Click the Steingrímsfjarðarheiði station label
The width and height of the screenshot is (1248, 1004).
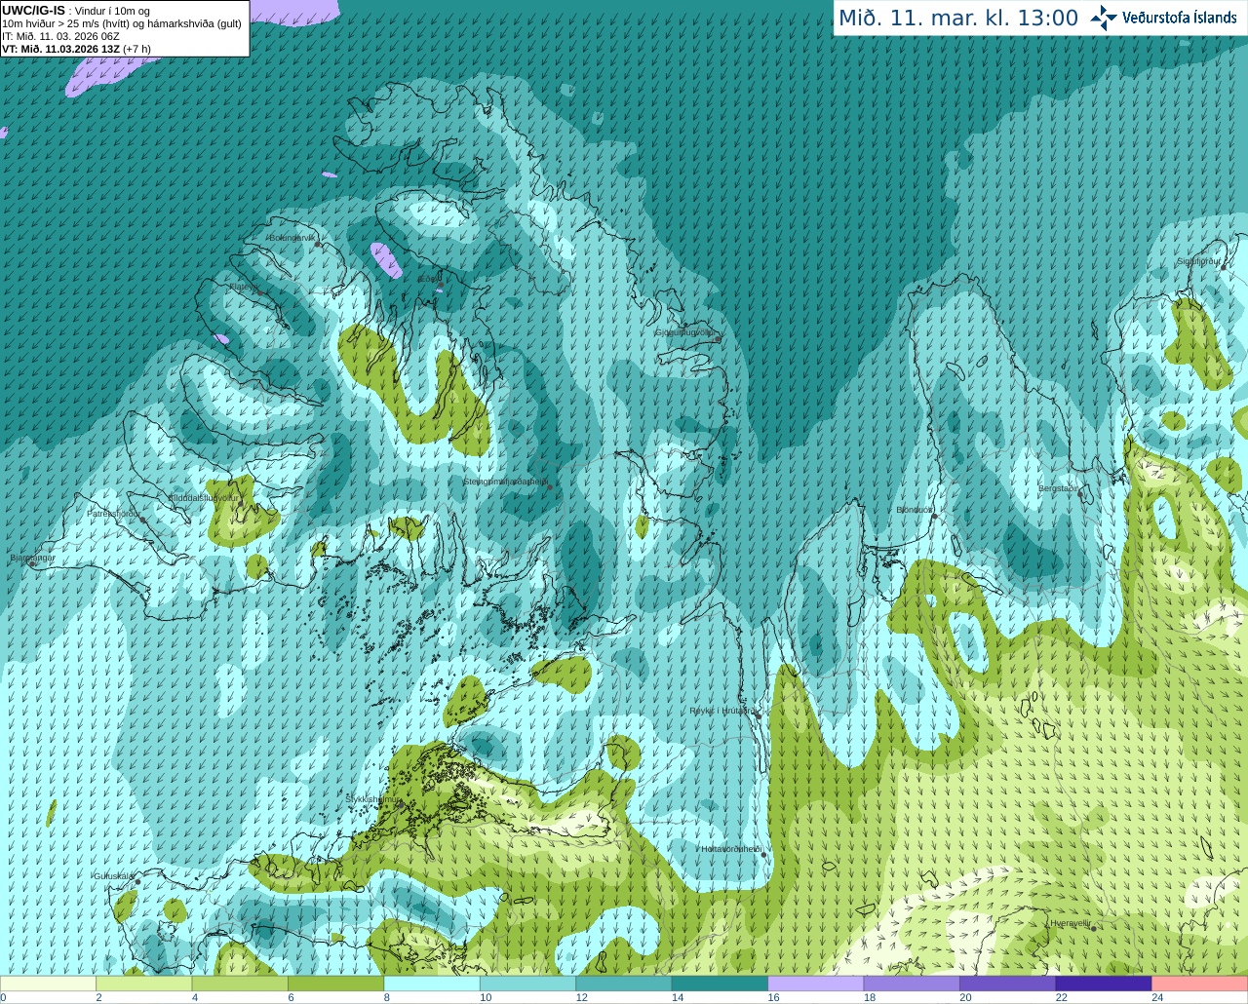point(505,482)
